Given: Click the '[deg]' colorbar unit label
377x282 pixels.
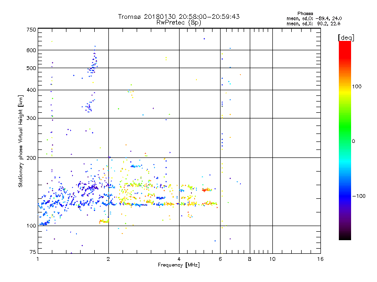Looking at the screenshot, I should point(346,38).
